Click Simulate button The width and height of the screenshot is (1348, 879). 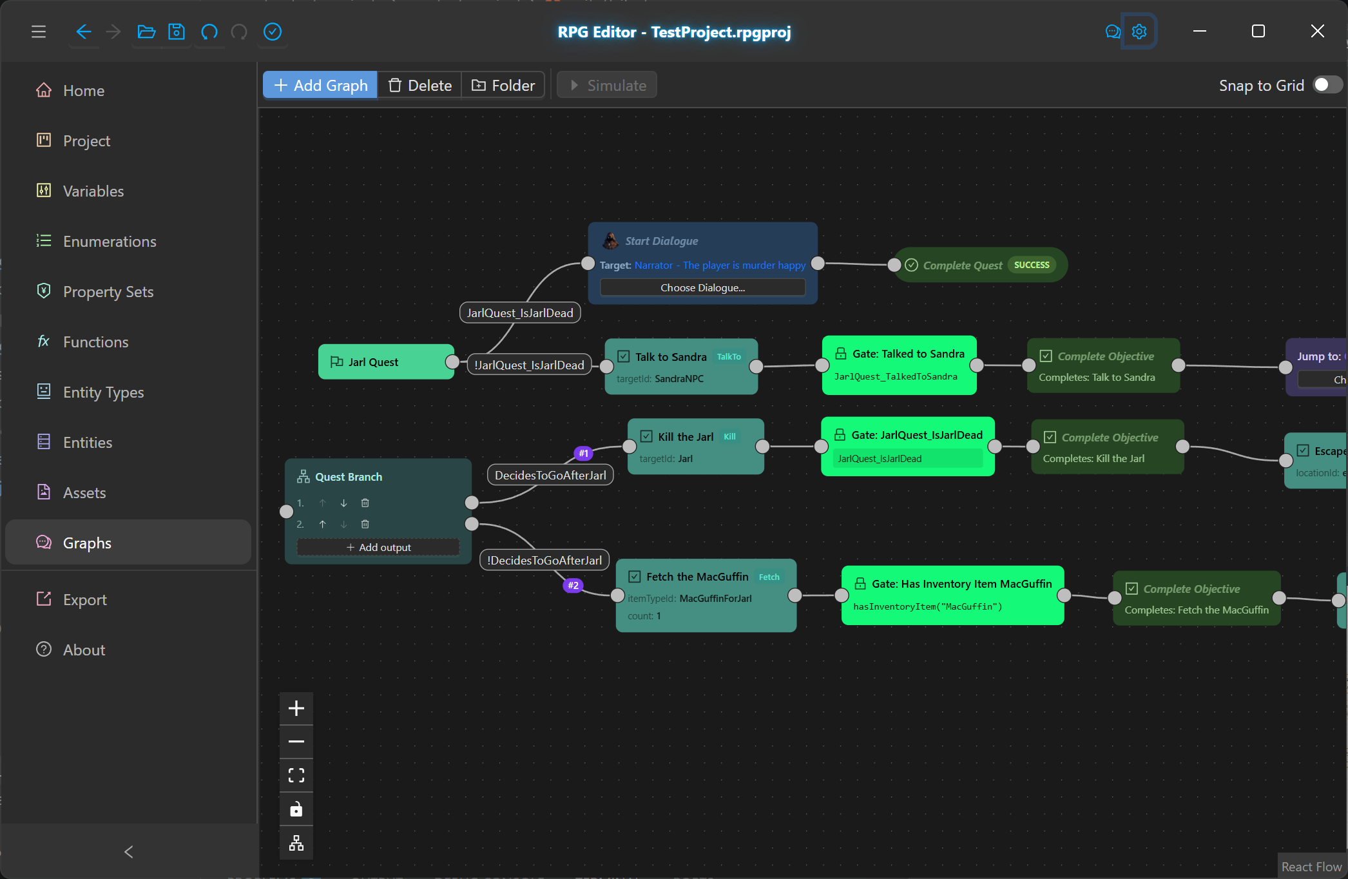click(607, 85)
